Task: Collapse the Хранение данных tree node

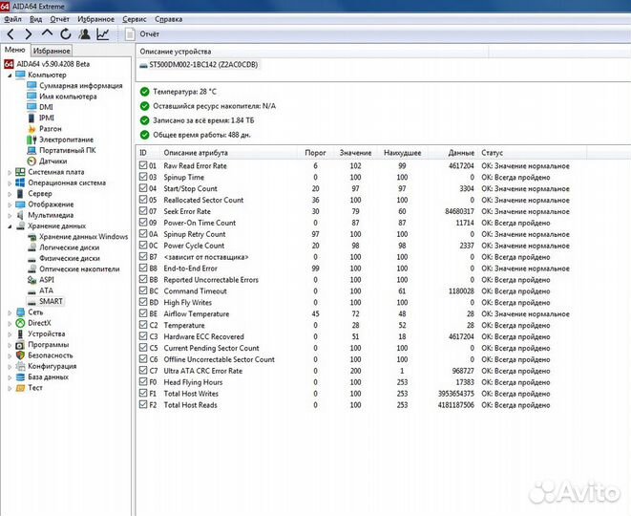Action: point(10,226)
